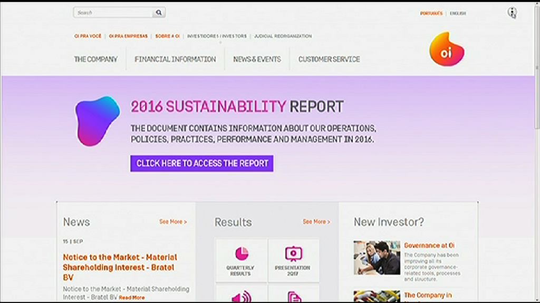Expand the Financial Information menu
Screen dimensions: 540x303
[x=175, y=59]
